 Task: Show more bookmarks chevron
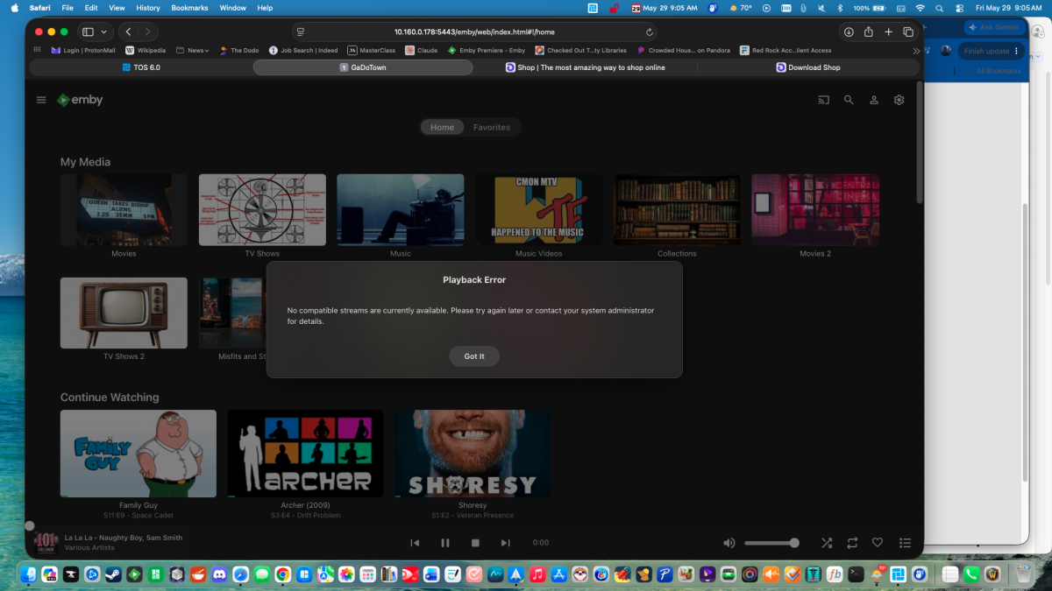click(x=916, y=51)
